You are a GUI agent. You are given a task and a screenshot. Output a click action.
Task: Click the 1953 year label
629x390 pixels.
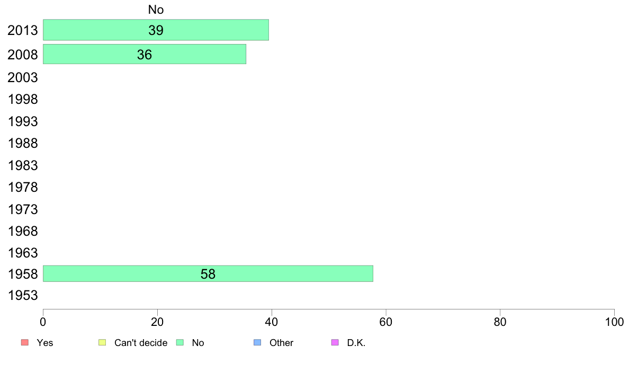point(22,296)
